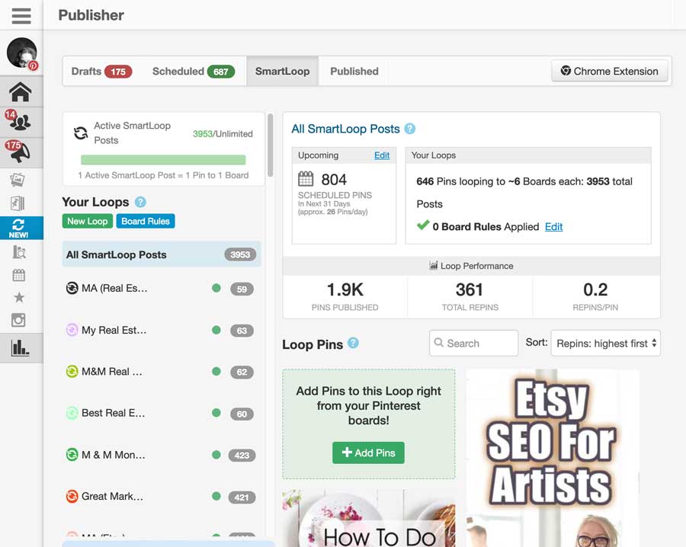Image resolution: width=686 pixels, height=547 pixels.
Task: Select the SmartLoop NEW! sidebar icon
Action: pos(21,228)
